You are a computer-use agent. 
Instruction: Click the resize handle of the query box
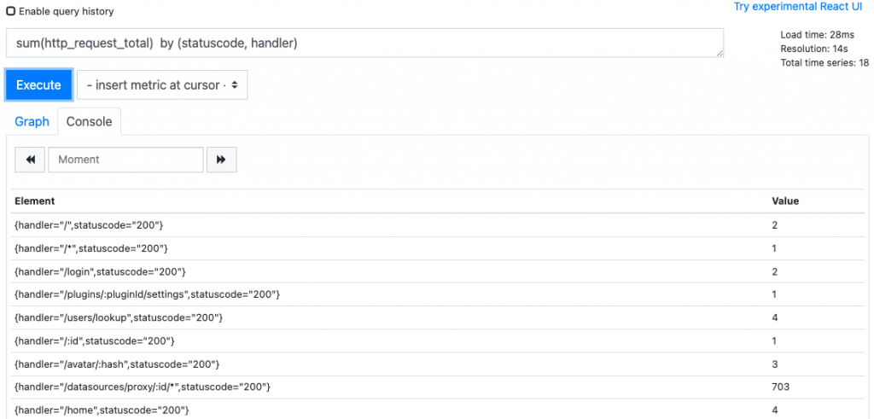pyautogui.click(x=720, y=53)
